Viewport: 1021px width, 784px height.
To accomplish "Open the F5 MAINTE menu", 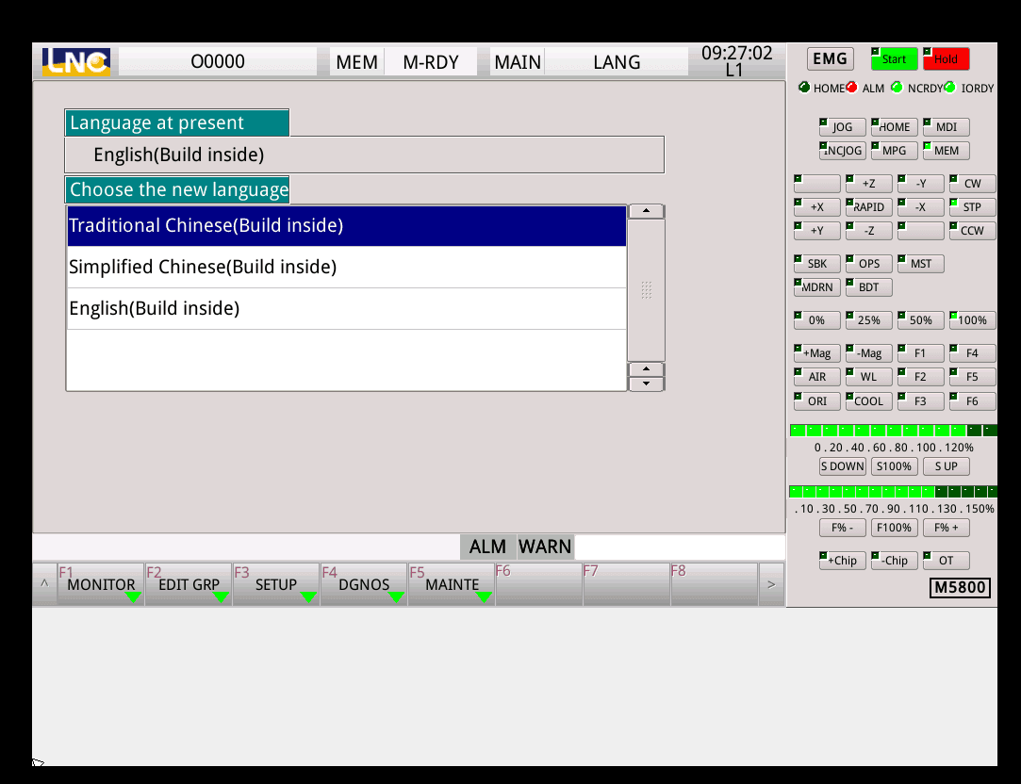I will 452,584.
